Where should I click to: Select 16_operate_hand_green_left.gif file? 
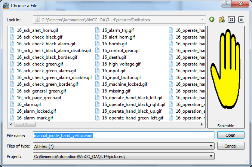(133, 118)
